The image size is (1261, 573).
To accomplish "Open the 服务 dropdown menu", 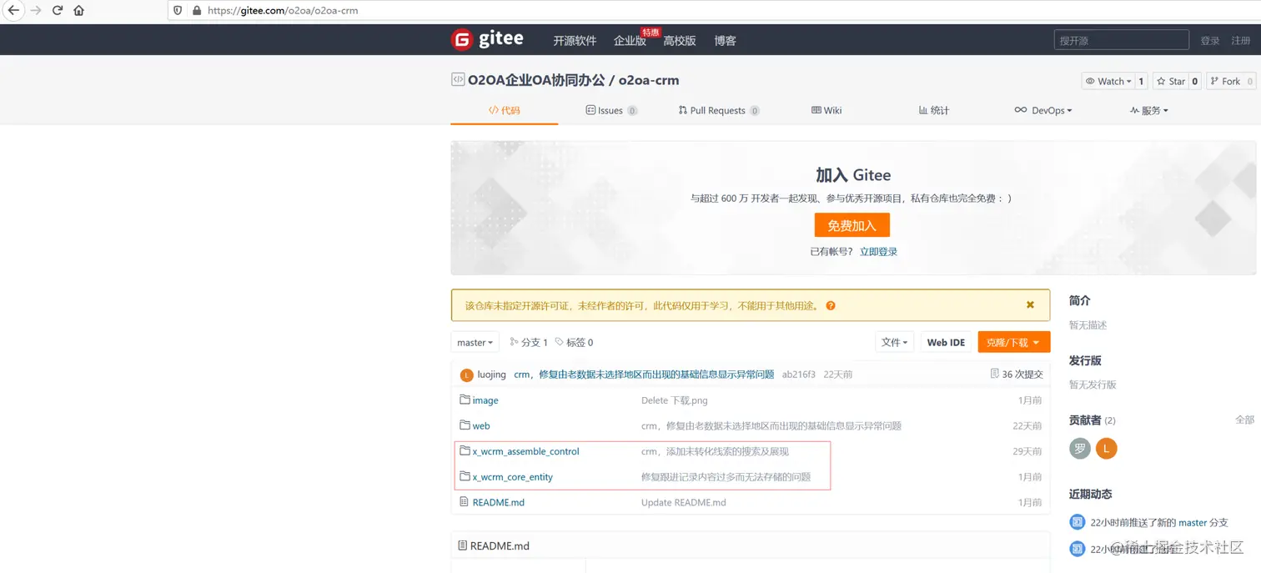I will (1149, 109).
